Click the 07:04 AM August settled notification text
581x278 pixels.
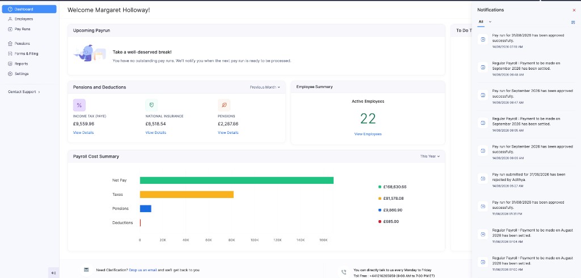point(533,233)
